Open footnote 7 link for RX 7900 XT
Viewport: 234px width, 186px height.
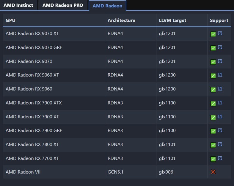pyautogui.click(x=220, y=117)
